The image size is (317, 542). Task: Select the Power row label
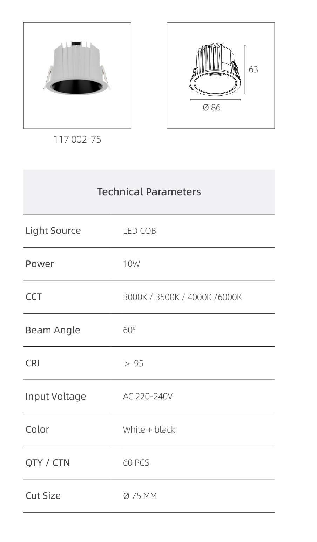tap(40, 264)
